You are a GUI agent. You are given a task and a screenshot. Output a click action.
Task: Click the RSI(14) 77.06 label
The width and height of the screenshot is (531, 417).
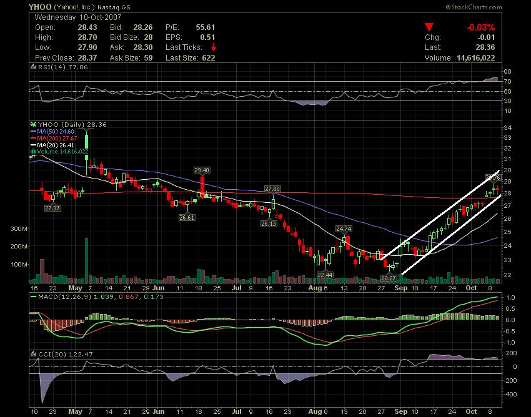tap(62, 67)
